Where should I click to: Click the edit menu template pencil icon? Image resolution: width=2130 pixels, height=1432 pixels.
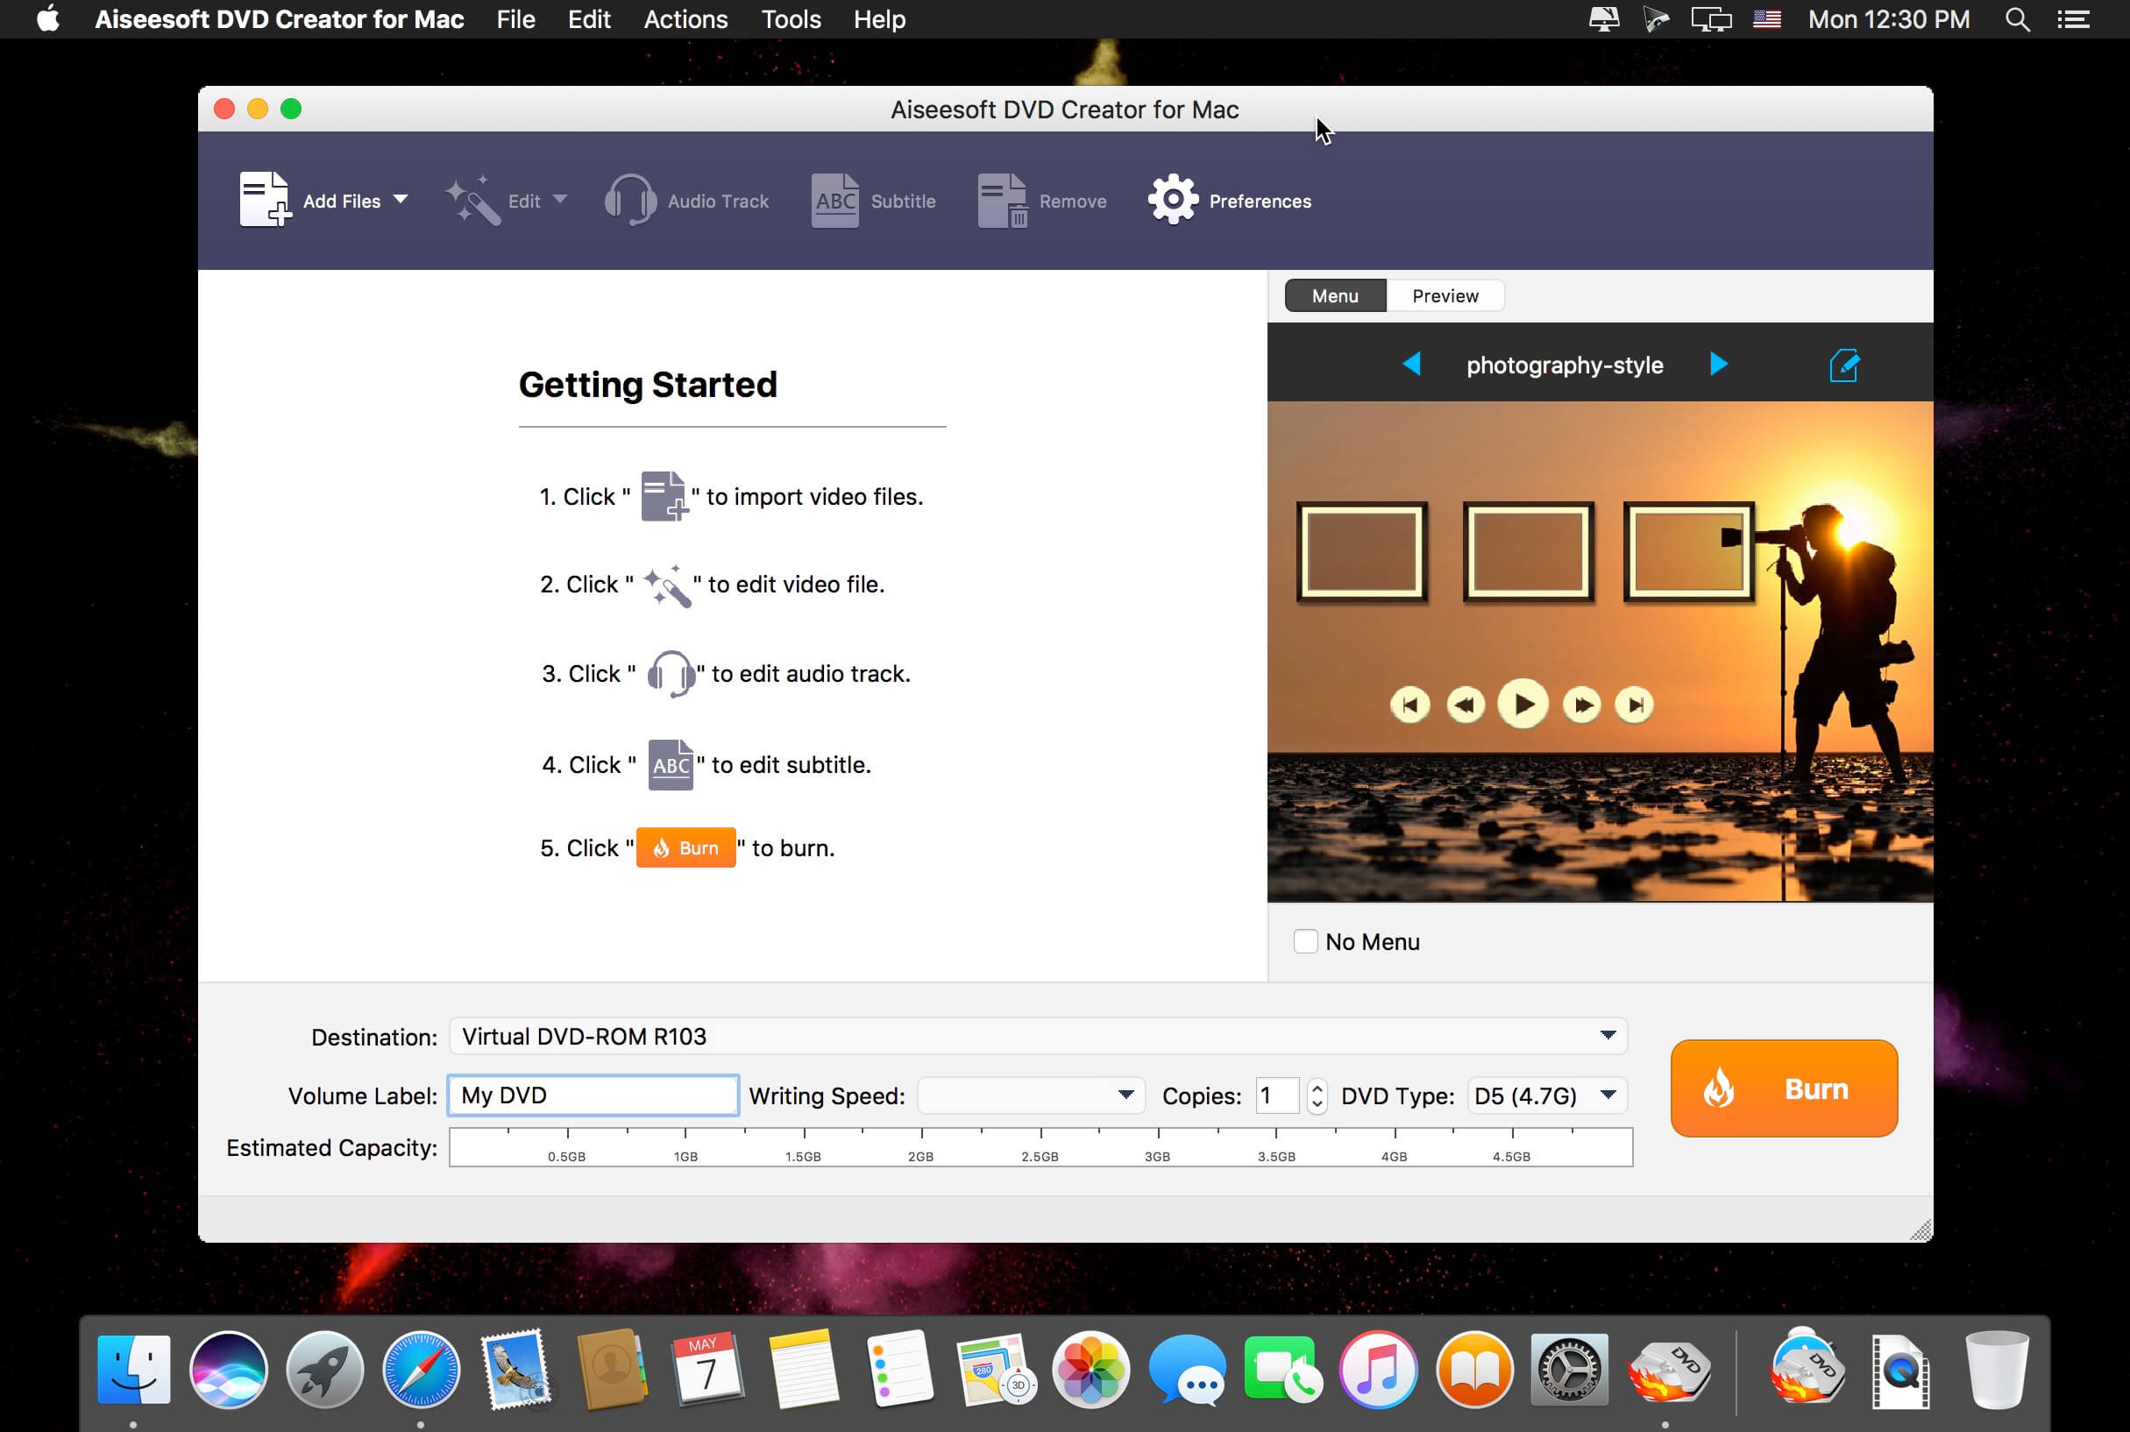click(1844, 365)
